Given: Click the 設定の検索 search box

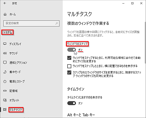Looking at the screenshot, I should (31, 23).
